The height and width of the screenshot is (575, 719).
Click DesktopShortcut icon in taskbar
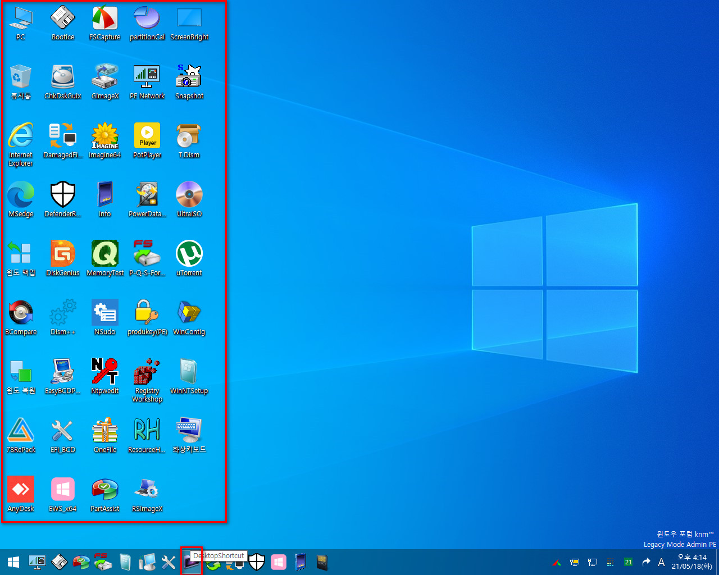coord(192,562)
